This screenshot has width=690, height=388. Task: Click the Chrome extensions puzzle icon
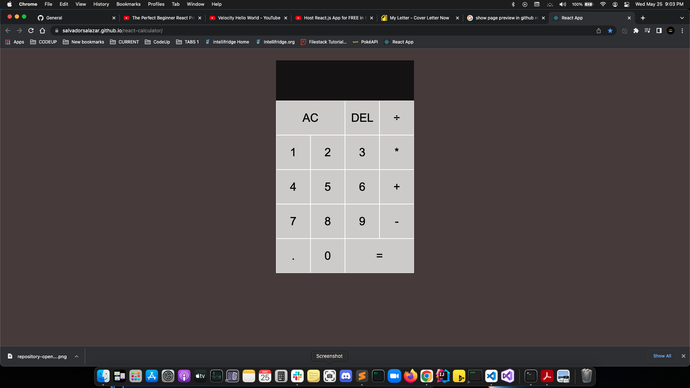coord(636,31)
